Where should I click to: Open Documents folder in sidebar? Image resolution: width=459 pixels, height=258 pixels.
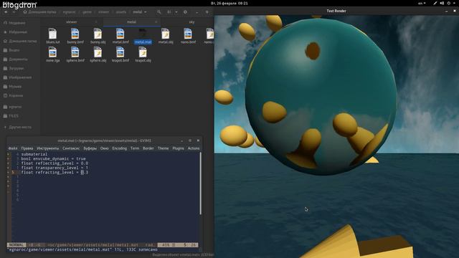point(16,59)
